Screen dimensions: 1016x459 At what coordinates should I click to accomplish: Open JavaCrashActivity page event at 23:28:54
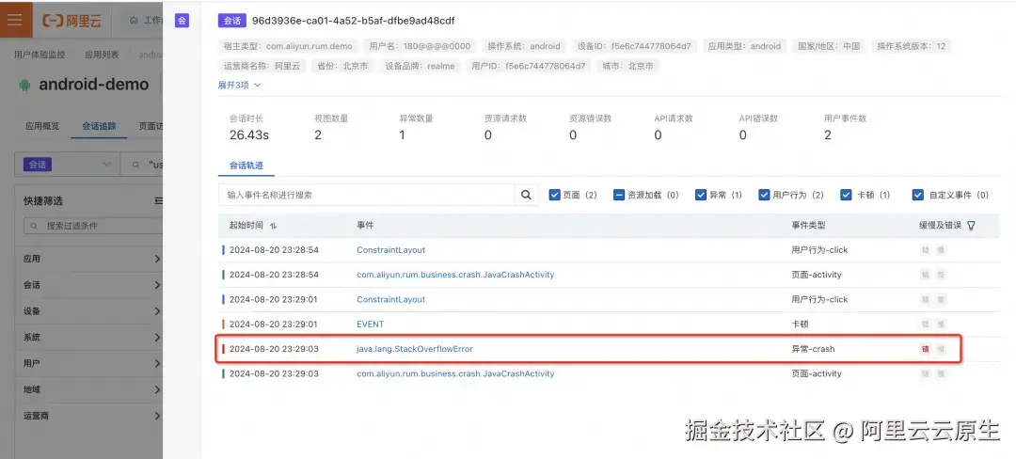click(x=455, y=275)
